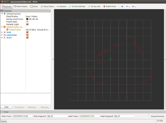The height and width of the screenshot is (123, 166).
Task: Choose the Select tool
Action: coord(34,7)
